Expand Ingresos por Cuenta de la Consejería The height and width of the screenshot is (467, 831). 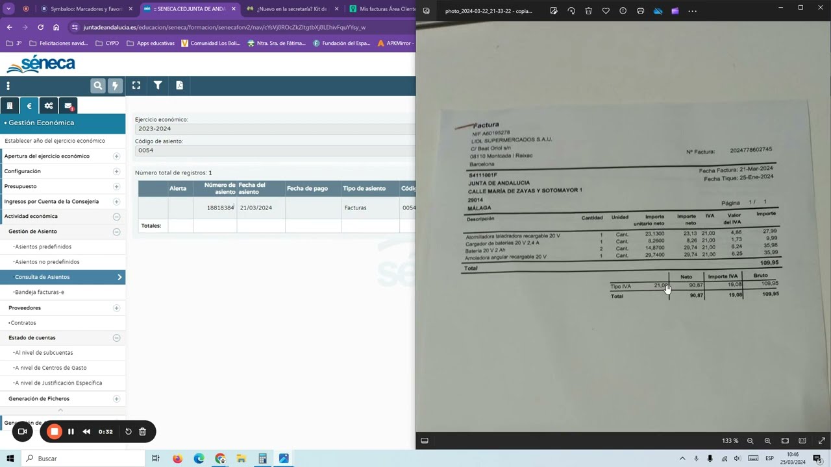[116, 202]
